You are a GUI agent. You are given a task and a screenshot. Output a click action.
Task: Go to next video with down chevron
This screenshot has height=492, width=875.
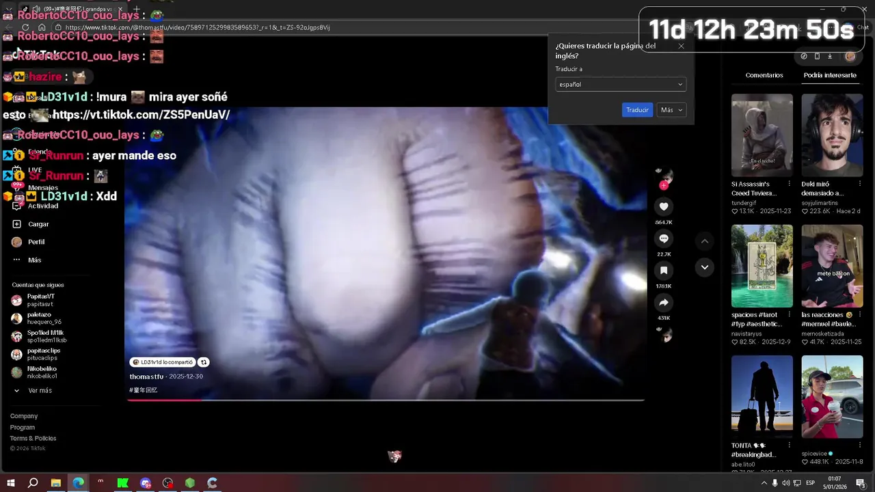point(705,267)
